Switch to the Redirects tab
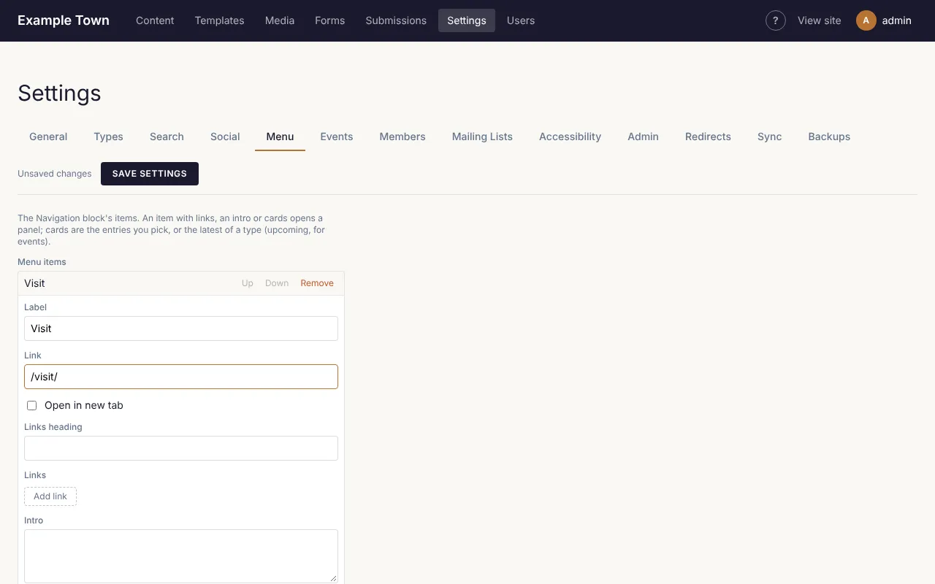Screen dimensions: 935x584 pos(708,137)
